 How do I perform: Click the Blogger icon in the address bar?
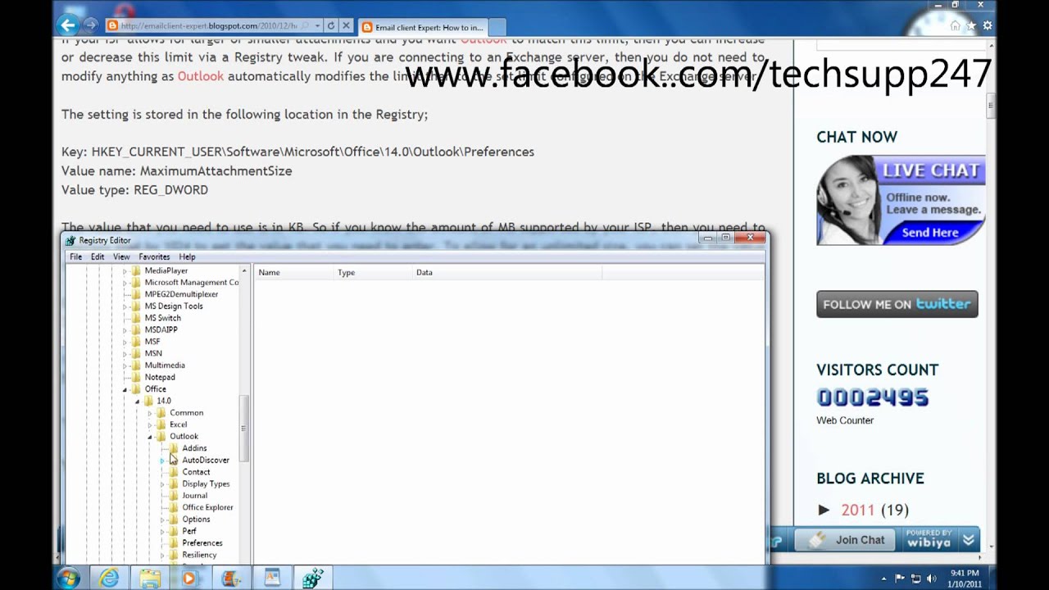113,26
